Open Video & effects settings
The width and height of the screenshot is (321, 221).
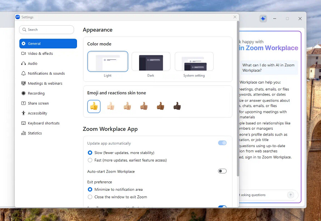(x=48, y=53)
